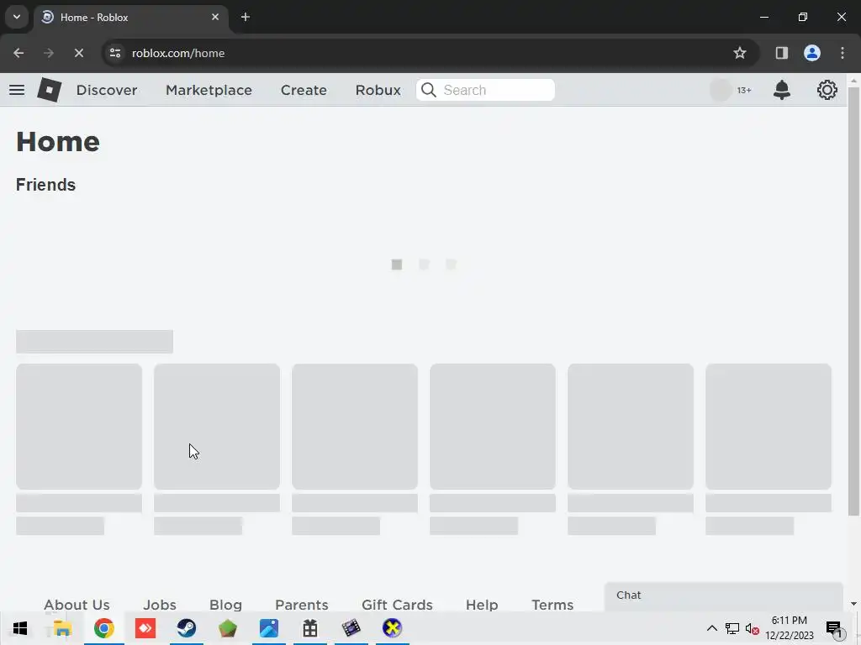Click the Roblox logo icon

(x=50, y=90)
